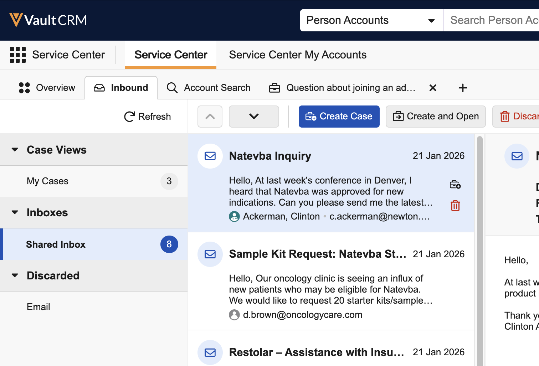Refresh the inbox list

tap(148, 117)
